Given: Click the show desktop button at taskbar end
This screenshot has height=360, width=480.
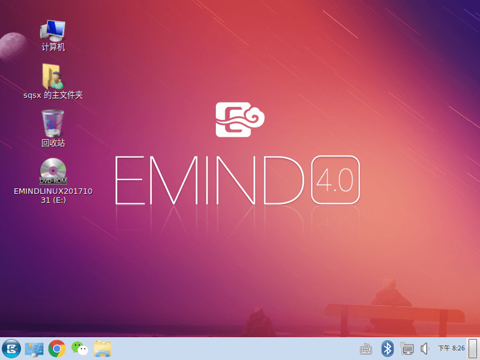Looking at the screenshot, I should [x=473, y=349].
